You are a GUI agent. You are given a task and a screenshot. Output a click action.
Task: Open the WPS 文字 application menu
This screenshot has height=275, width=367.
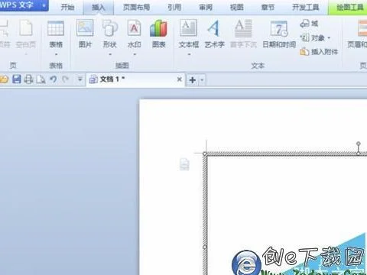[x=23, y=5]
